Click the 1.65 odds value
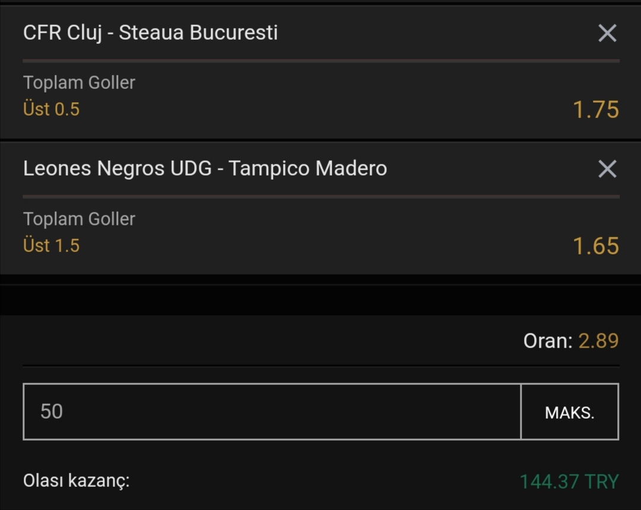Viewport: 641px width, 510px height. [x=596, y=246]
